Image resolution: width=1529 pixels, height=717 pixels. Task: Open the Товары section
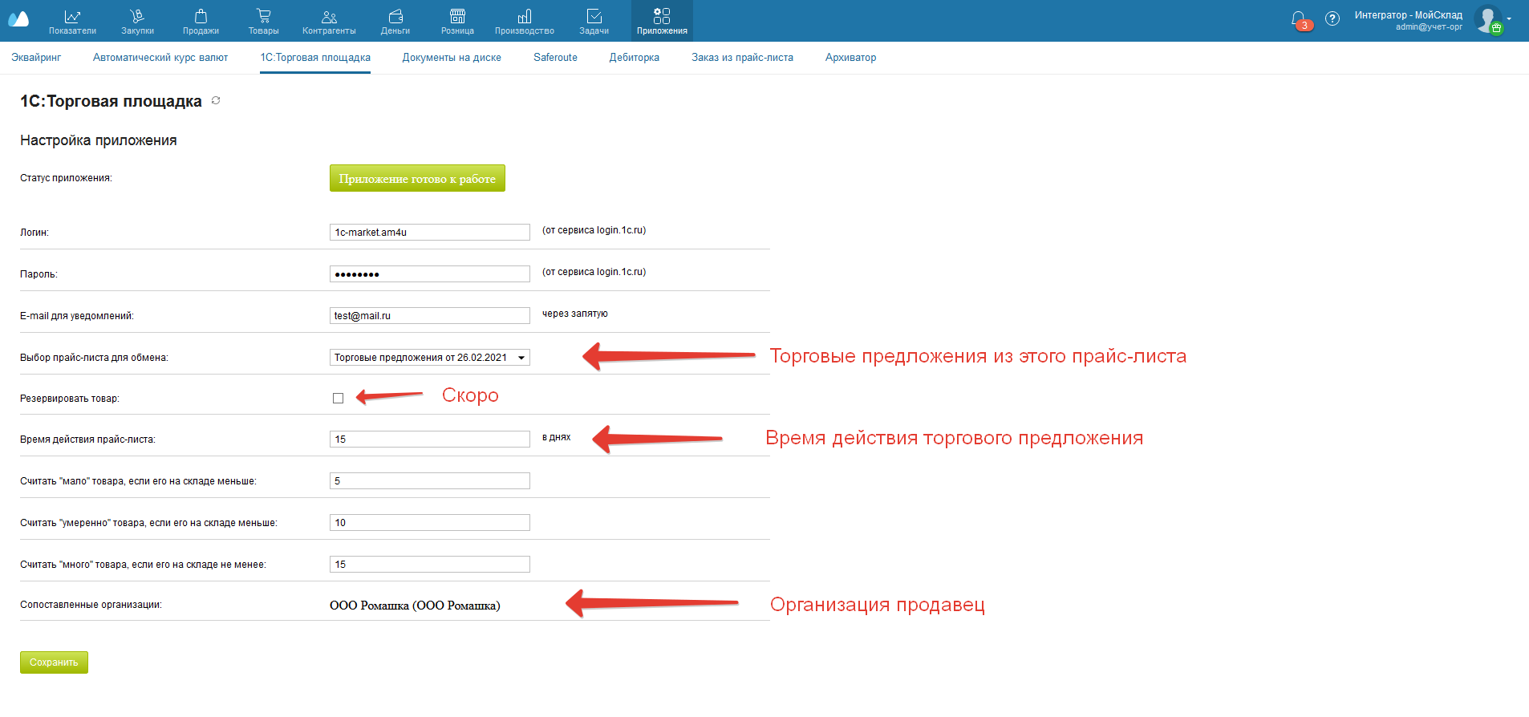tap(263, 21)
